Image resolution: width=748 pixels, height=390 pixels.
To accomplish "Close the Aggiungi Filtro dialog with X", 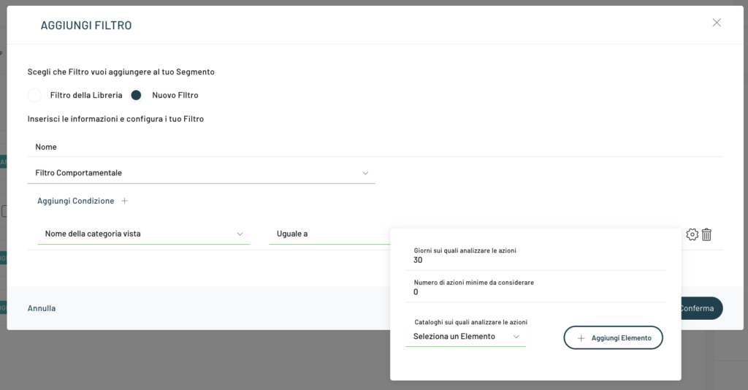I will (x=717, y=23).
